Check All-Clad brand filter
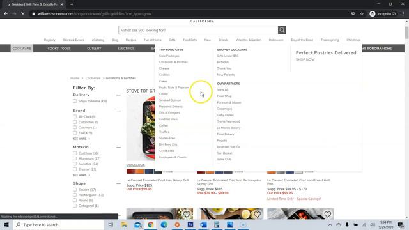The image size is (409, 230). pos(75,116)
